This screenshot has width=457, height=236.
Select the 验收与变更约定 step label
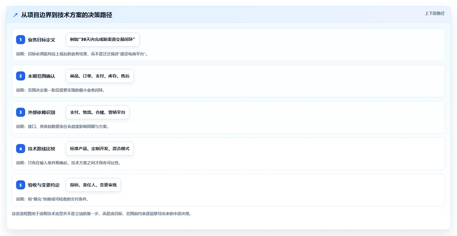coord(44,185)
